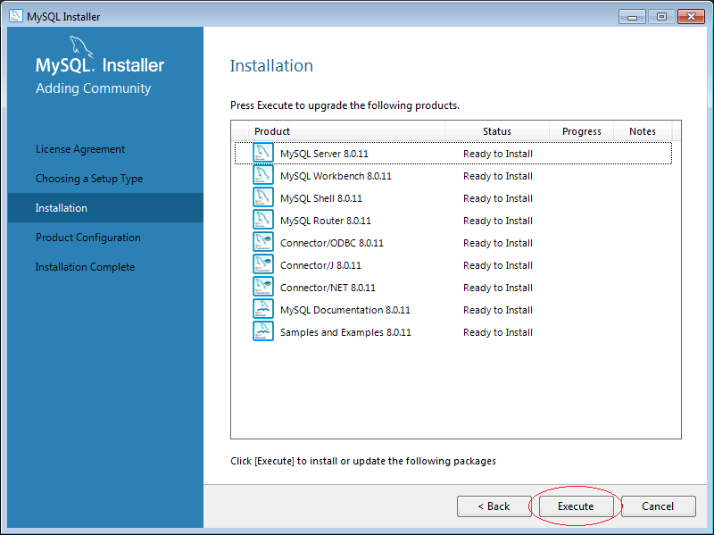Click the MySQL Workbench 8.0.11 product icon
714x535 pixels.
click(262, 176)
